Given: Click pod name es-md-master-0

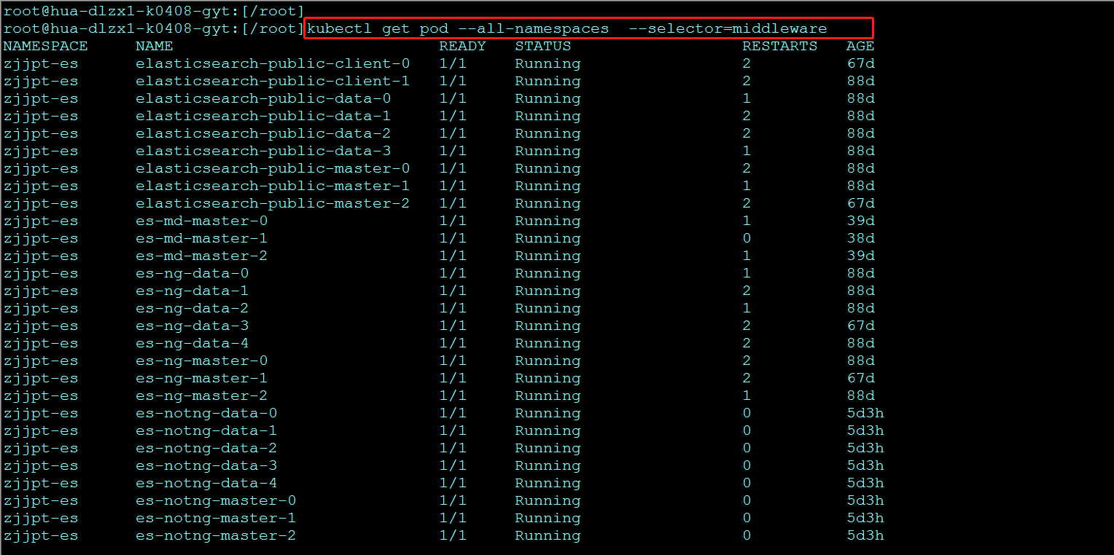Looking at the screenshot, I should tap(202, 221).
